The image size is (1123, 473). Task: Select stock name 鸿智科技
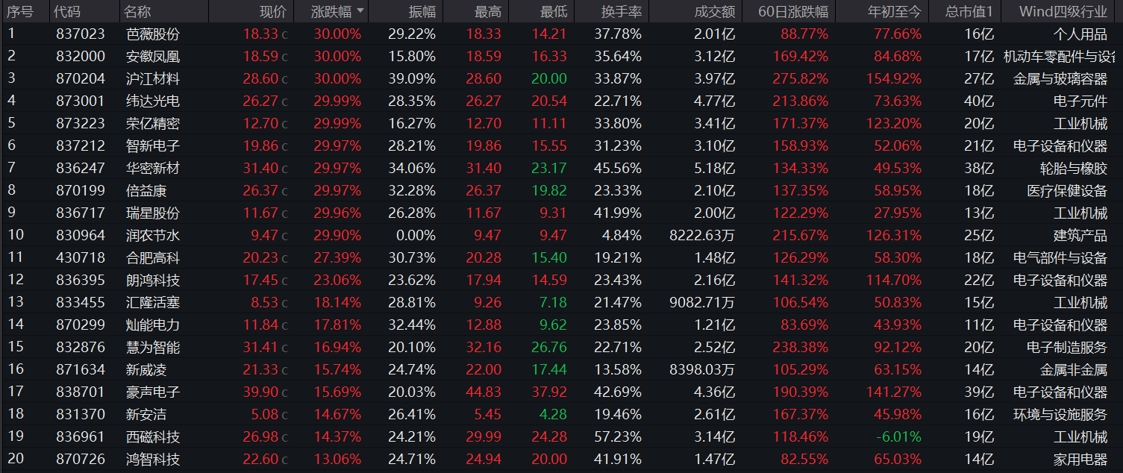point(153,459)
